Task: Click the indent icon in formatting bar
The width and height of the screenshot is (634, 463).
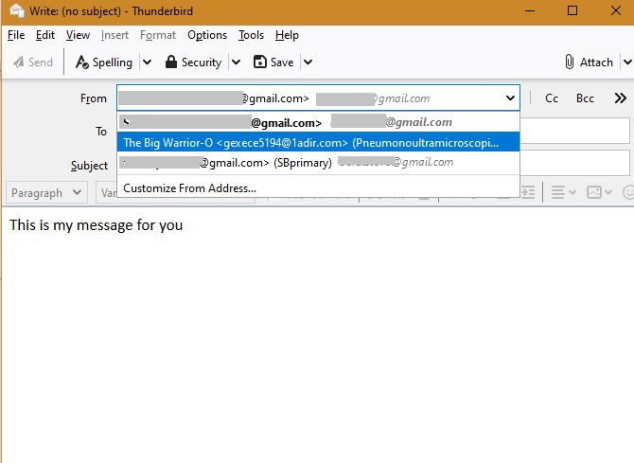Action: 528,192
